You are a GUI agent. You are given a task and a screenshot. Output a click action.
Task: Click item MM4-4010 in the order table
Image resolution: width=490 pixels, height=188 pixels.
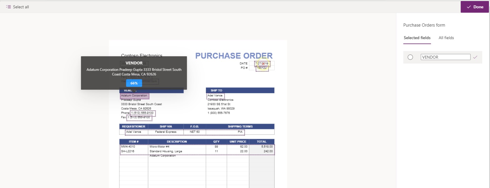[128, 147]
